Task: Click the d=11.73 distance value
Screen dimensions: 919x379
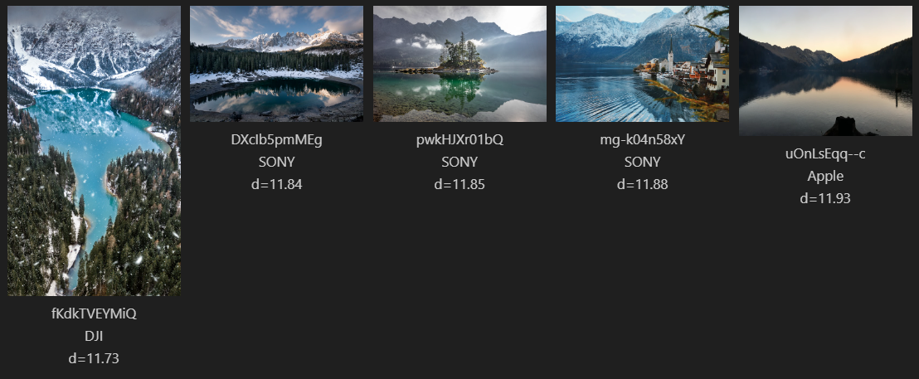Action: click(x=94, y=358)
